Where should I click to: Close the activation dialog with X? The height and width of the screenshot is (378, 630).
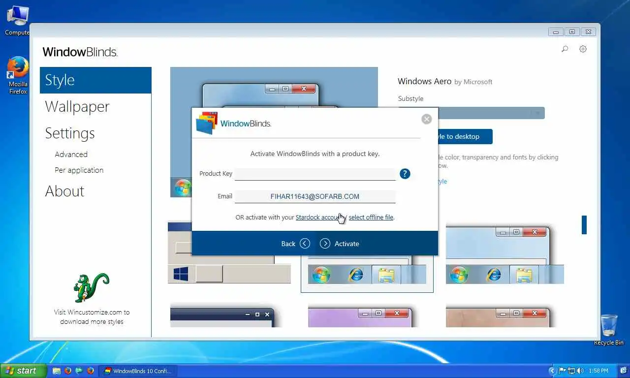tap(427, 119)
